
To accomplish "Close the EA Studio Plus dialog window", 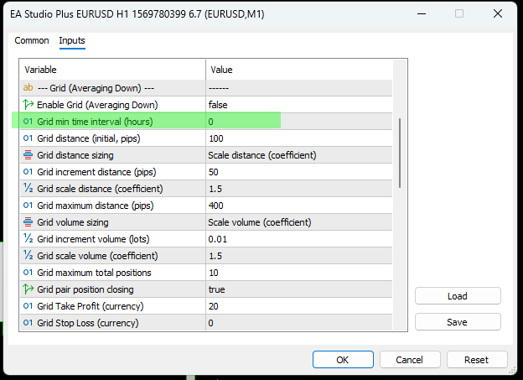I will click(x=498, y=13).
